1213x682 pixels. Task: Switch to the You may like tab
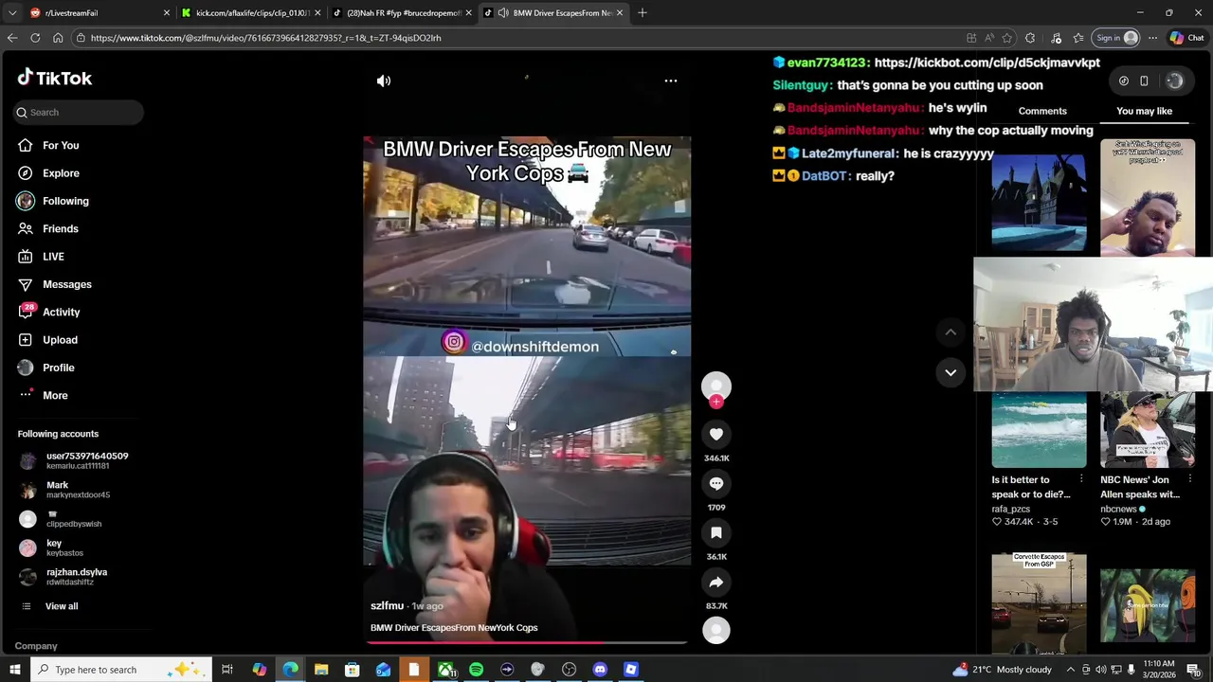pyautogui.click(x=1144, y=111)
